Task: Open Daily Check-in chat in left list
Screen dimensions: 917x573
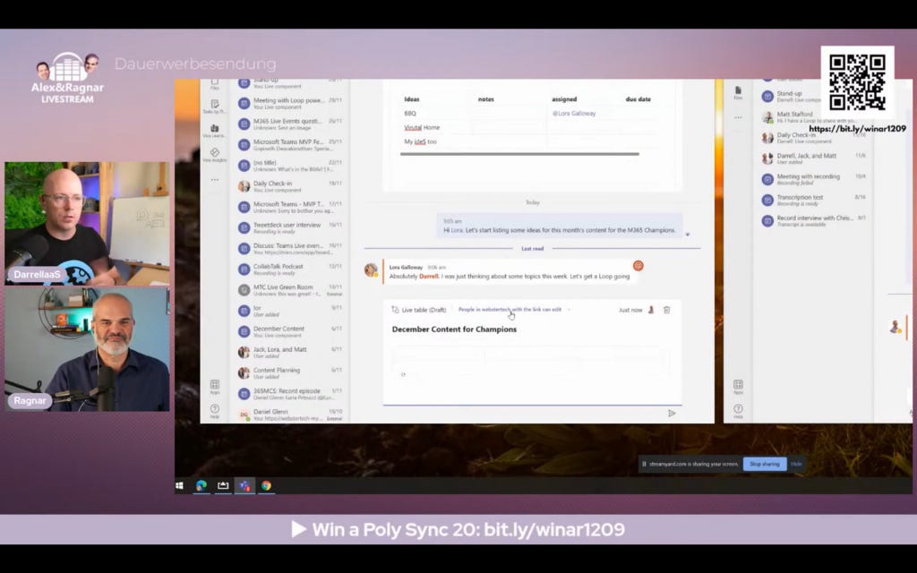Action: (x=291, y=186)
